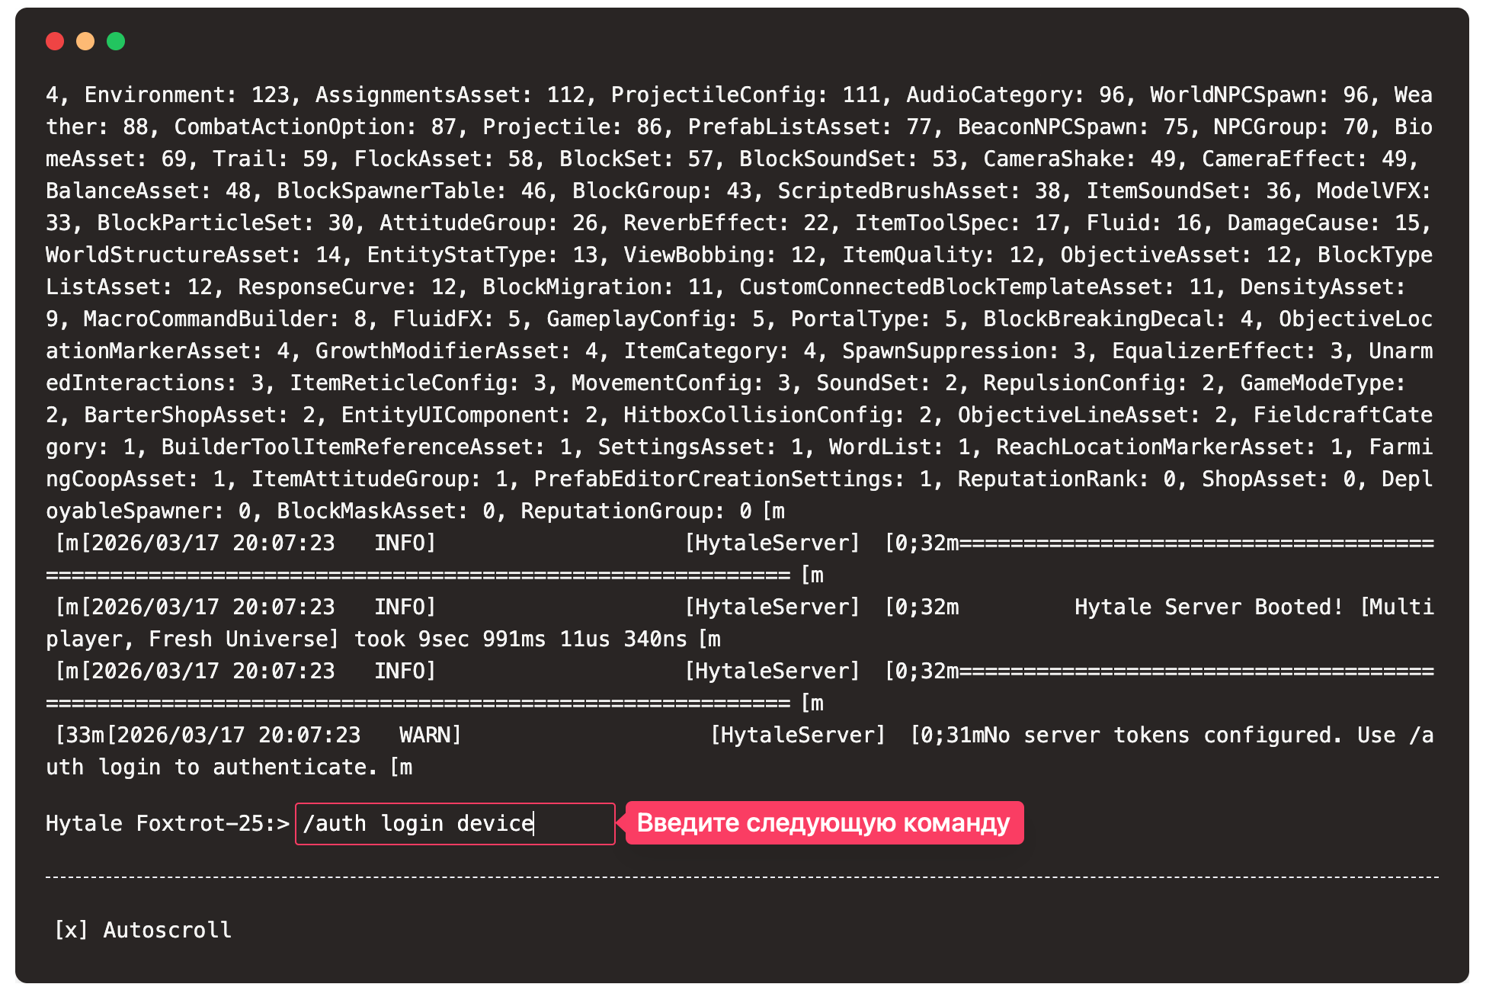The image size is (1486, 1000).
Task: Click the [x] mark before Autoscroll
Action: (70, 930)
